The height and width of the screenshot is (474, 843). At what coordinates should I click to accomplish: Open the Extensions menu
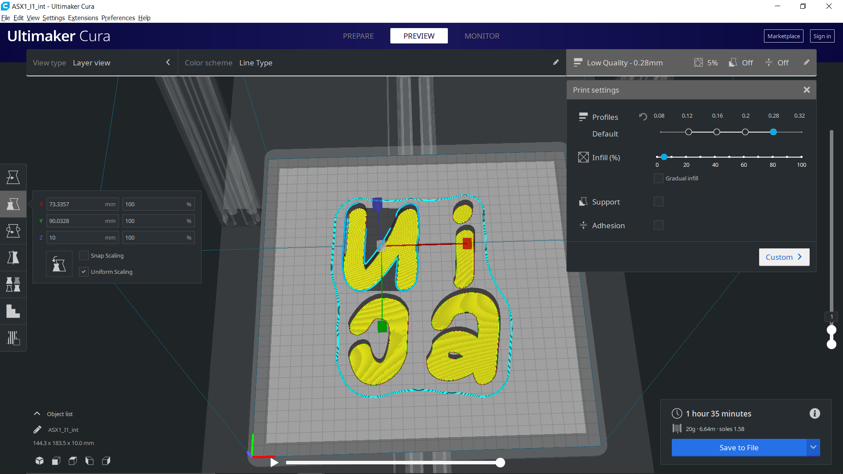83,18
